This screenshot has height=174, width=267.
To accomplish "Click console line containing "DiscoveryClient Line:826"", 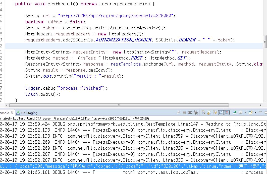I will coord(133,148).
